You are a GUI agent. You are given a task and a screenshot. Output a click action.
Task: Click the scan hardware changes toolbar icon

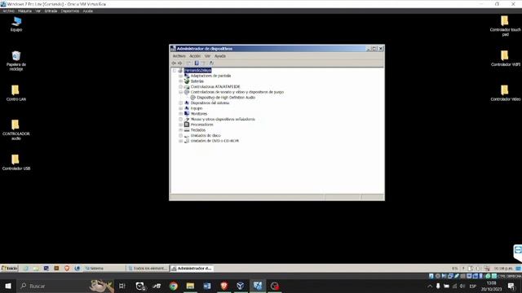(x=211, y=63)
